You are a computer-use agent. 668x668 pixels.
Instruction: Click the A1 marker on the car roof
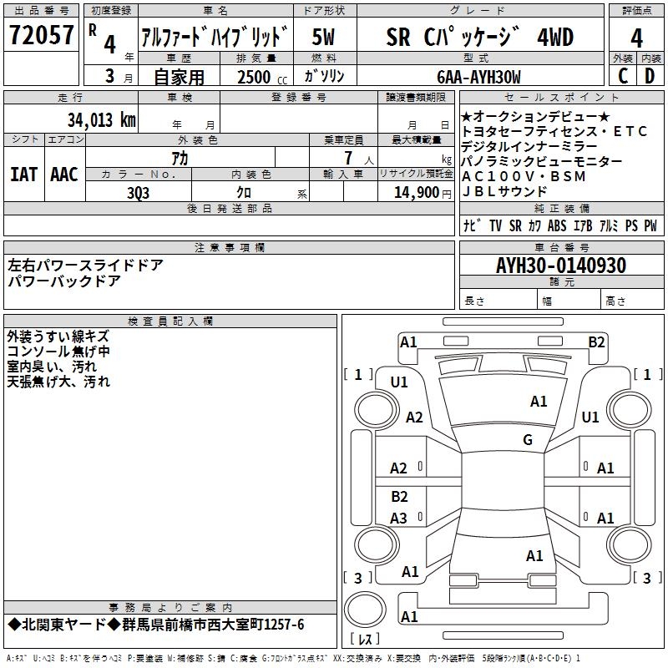pos(539,402)
